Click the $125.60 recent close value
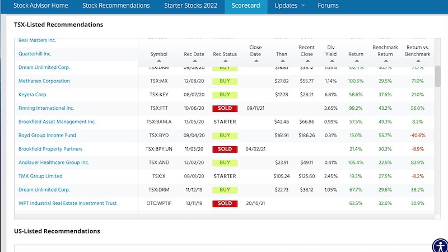 coord(306,176)
